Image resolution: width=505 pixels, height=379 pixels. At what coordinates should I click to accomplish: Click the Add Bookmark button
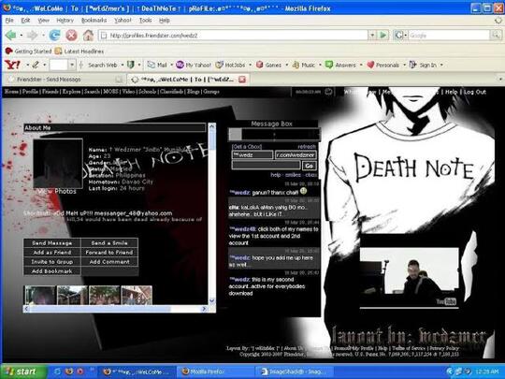pyautogui.click(x=51, y=271)
